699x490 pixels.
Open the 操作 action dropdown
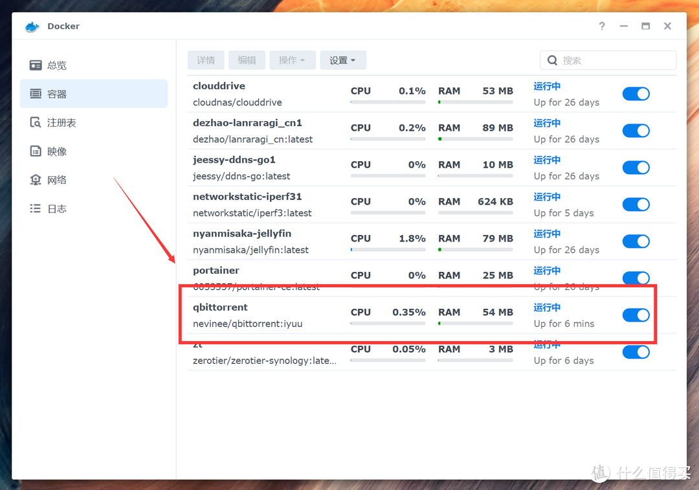point(293,60)
